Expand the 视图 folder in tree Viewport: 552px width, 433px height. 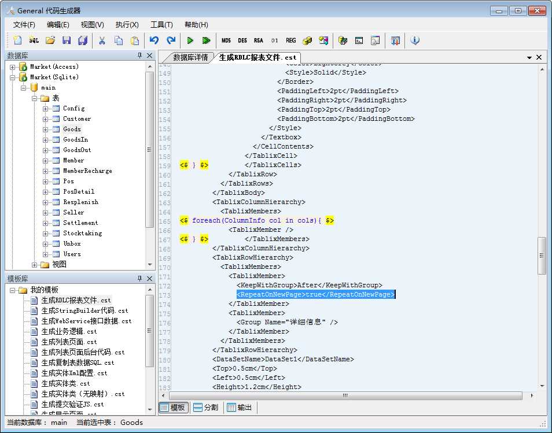point(35,265)
